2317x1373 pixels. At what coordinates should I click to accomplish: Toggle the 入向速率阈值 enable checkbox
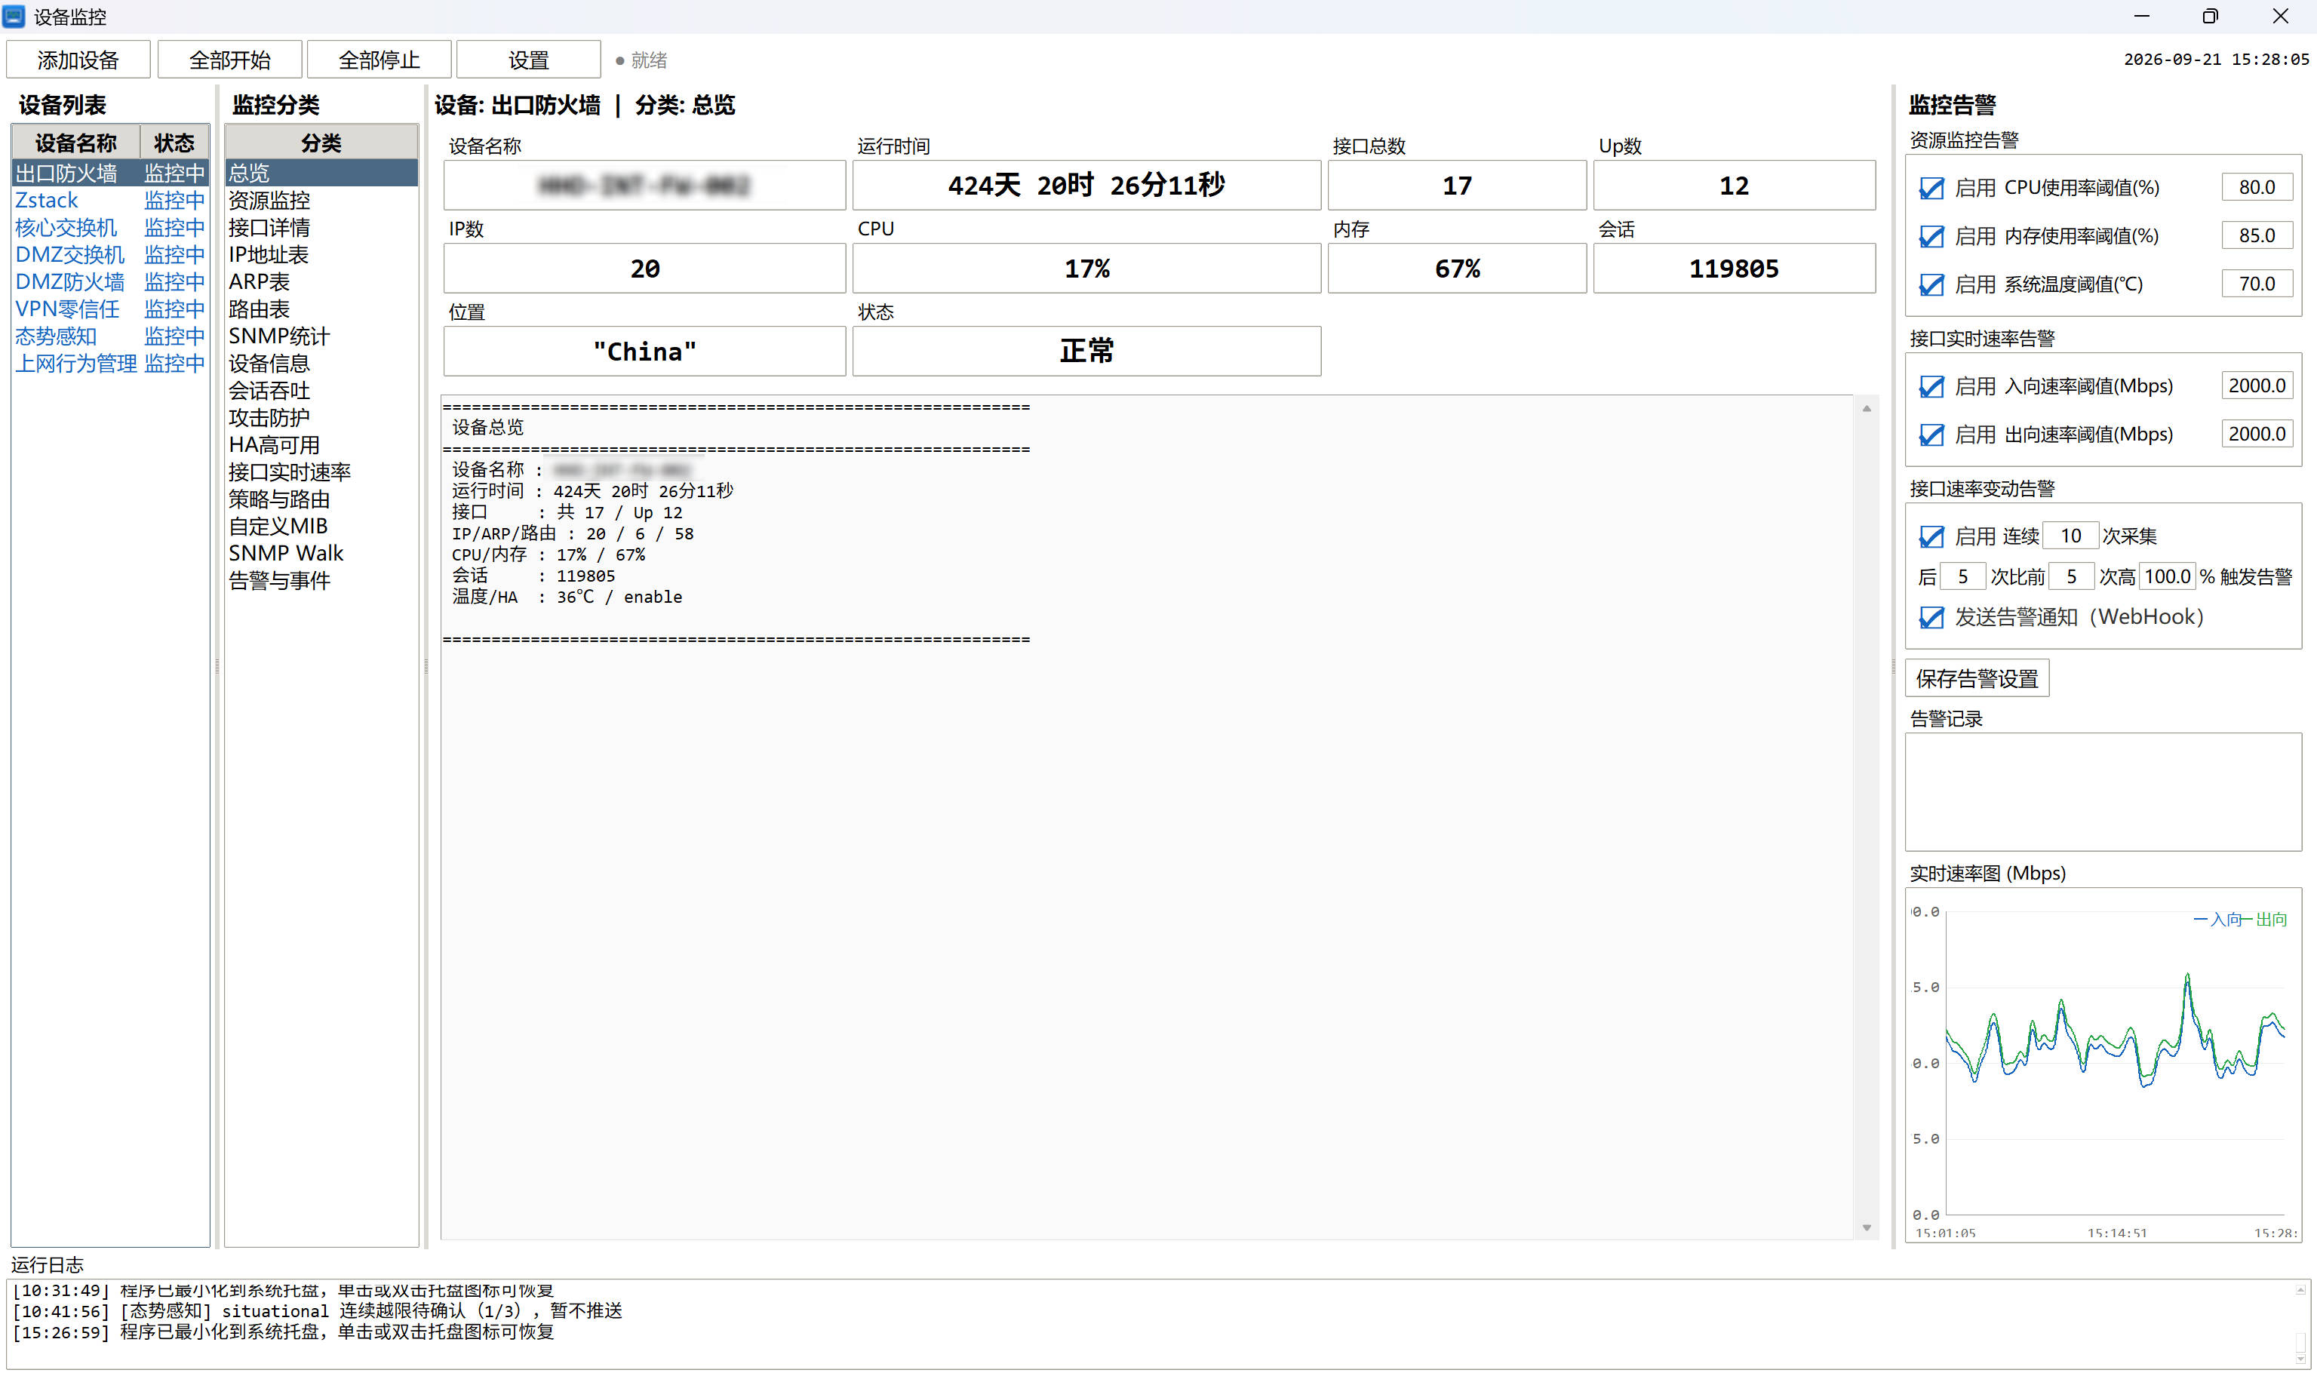tap(1931, 385)
